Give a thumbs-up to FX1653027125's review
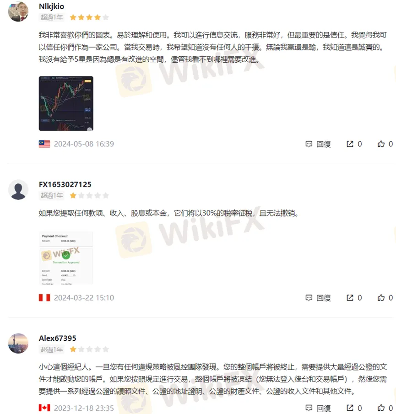Screen dimensions: 396x414 pos(381,298)
